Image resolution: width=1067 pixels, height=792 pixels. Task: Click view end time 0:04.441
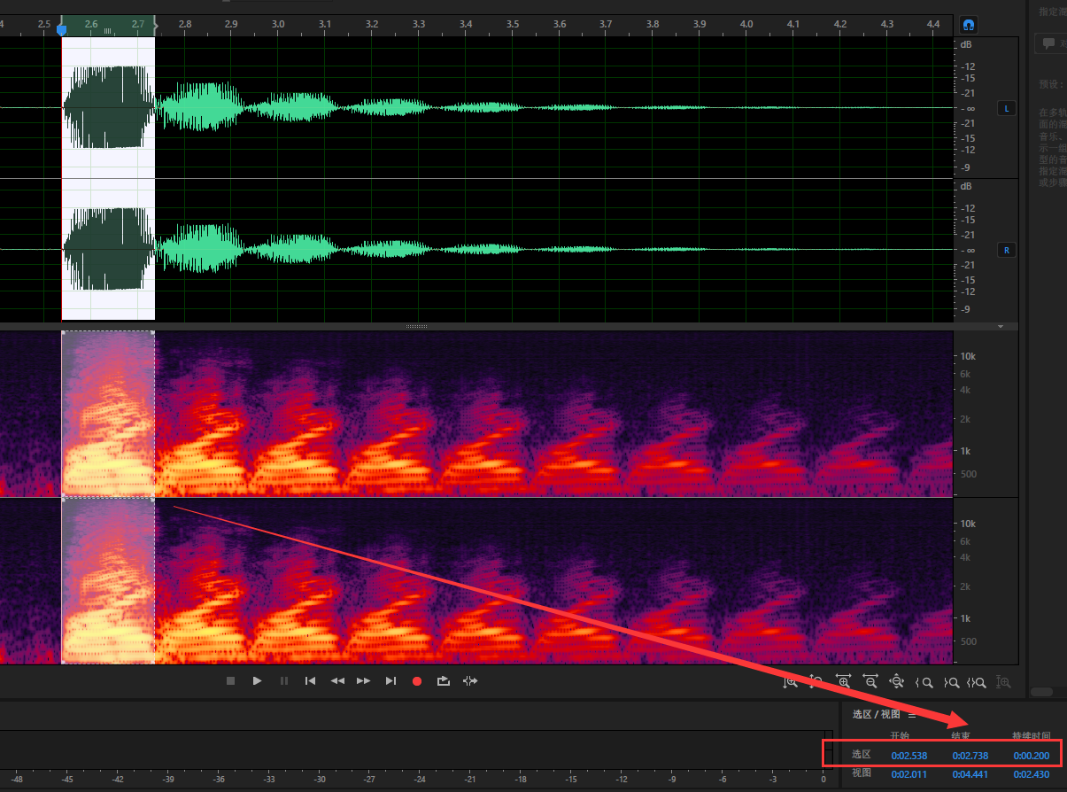pyautogui.click(x=970, y=773)
